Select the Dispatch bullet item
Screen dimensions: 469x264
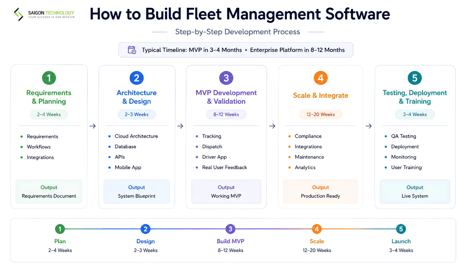[209, 147]
